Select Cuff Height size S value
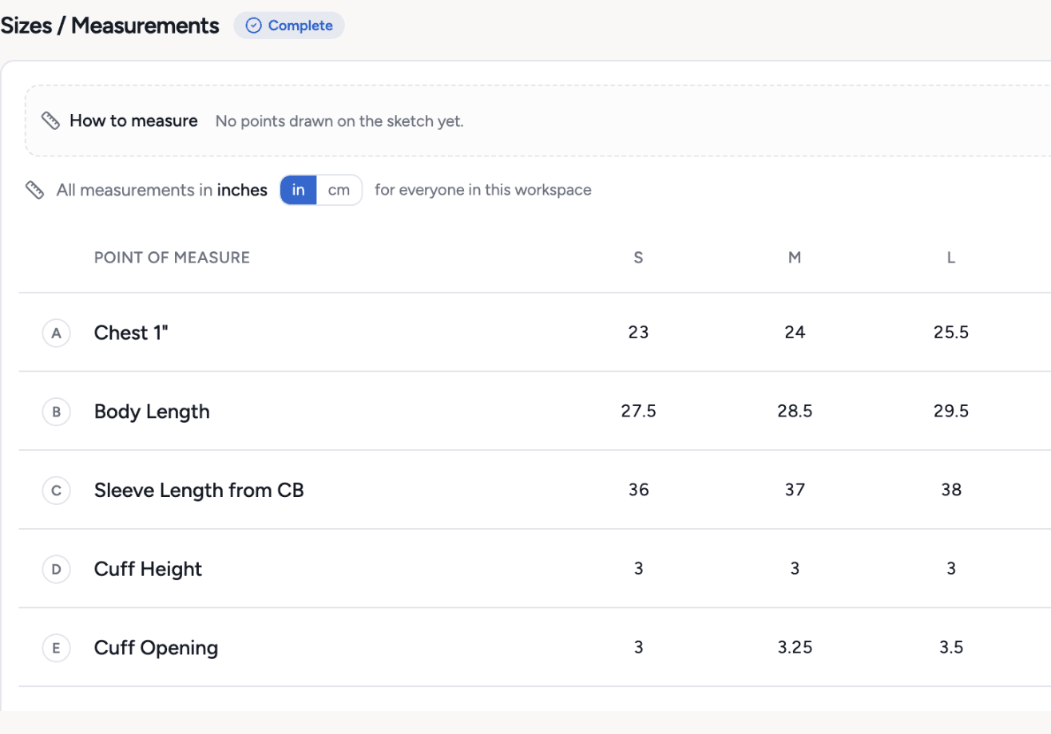 point(638,569)
